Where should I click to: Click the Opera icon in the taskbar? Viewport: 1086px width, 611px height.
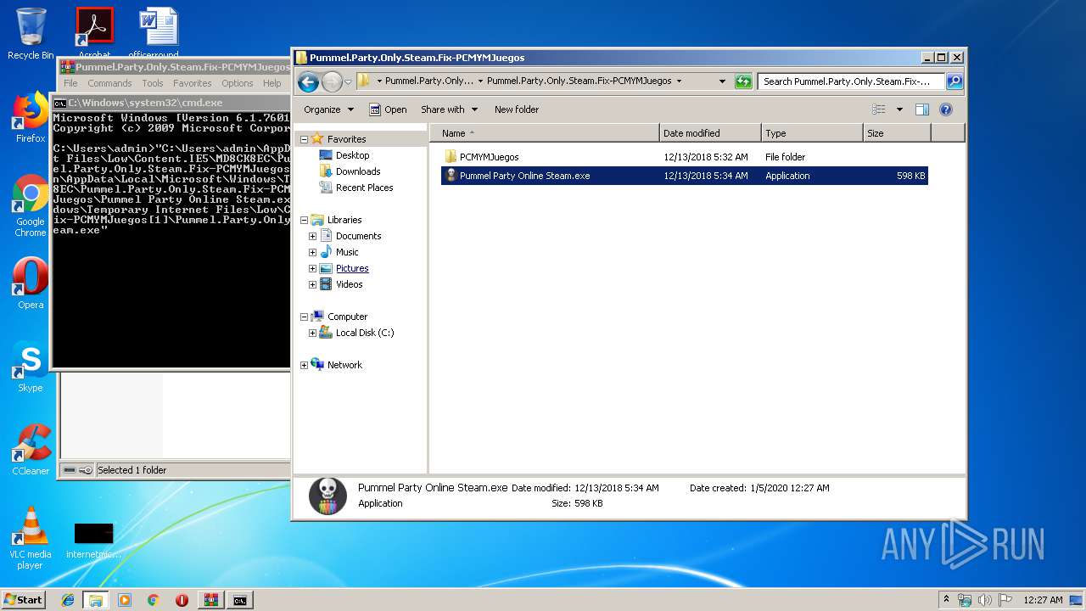[182, 600]
